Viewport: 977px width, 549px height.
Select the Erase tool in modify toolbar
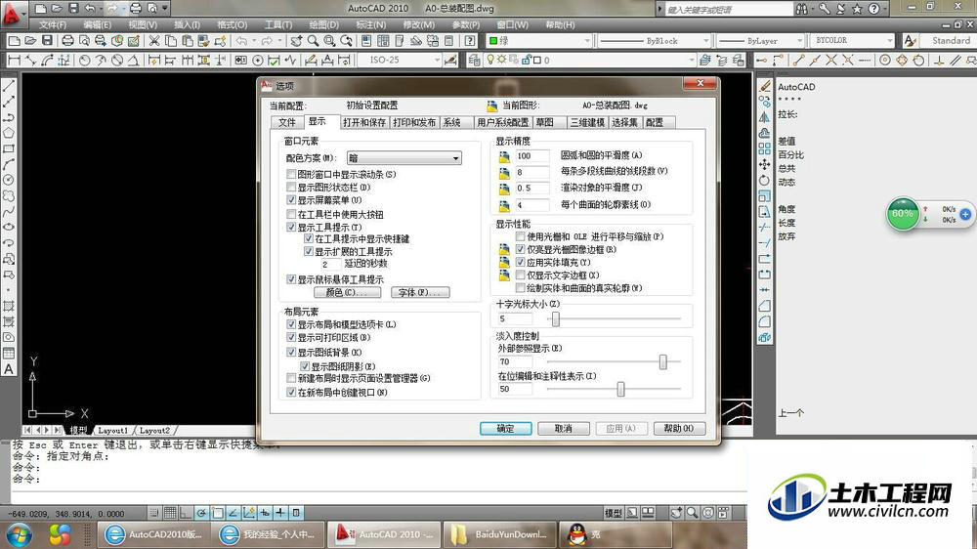tap(765, 85)
